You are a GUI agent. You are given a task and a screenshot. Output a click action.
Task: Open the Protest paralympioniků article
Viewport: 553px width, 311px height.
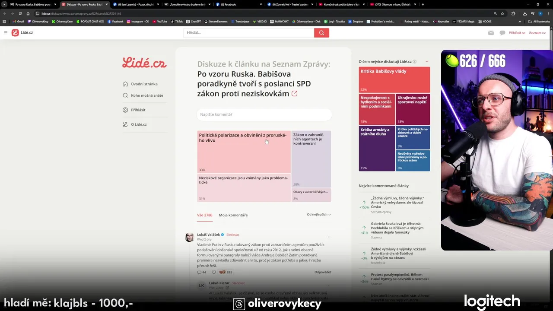click(400, 276)
